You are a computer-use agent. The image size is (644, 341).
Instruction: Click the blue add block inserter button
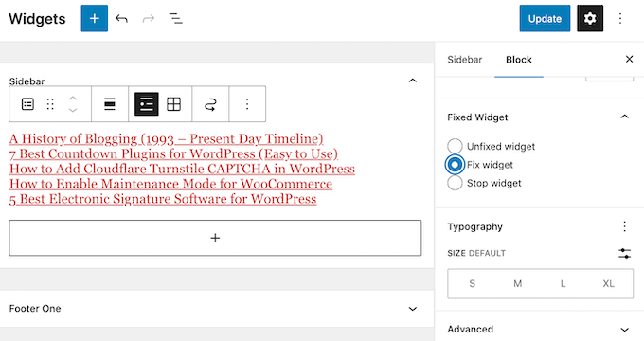(95, 19)
